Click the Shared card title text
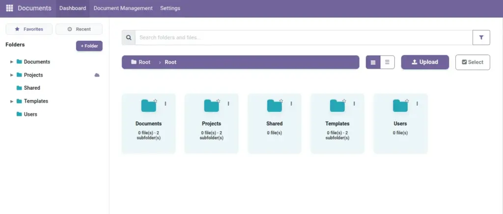 274,124
